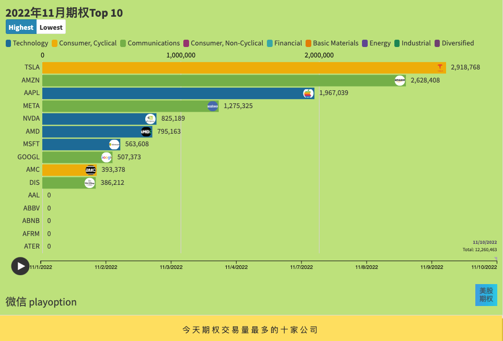Toggle the Communications legend swatch
This screenshot has width=503, height=341.
click(123, 43)
